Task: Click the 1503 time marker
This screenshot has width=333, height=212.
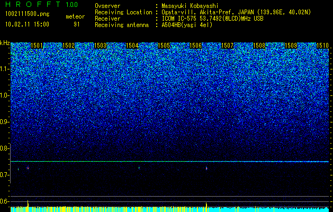Action: 100,46
